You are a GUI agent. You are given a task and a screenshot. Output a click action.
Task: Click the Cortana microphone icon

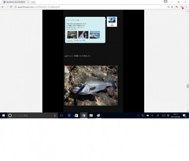coord(55,116)
